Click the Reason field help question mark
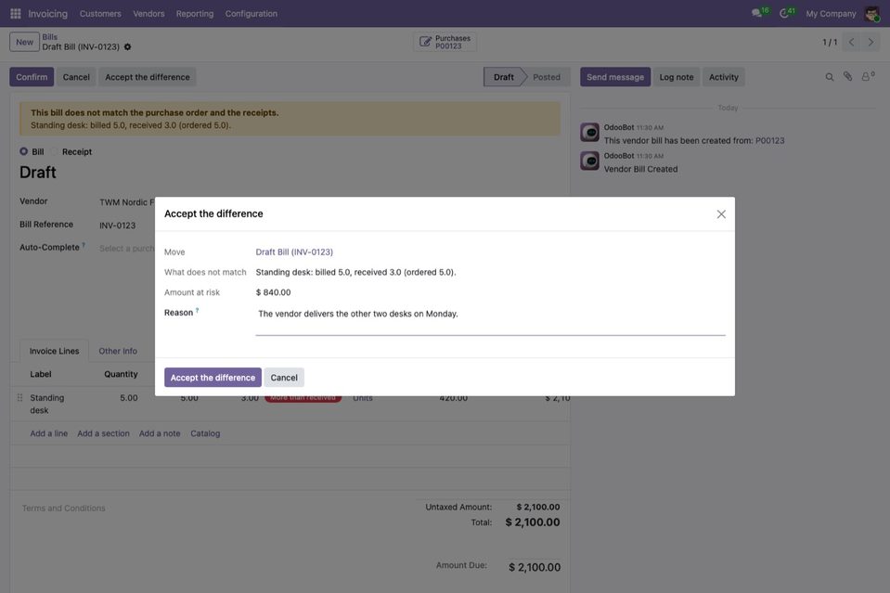Image resolution: width=890 pixels, height=593 pixels. pos(197,310)
